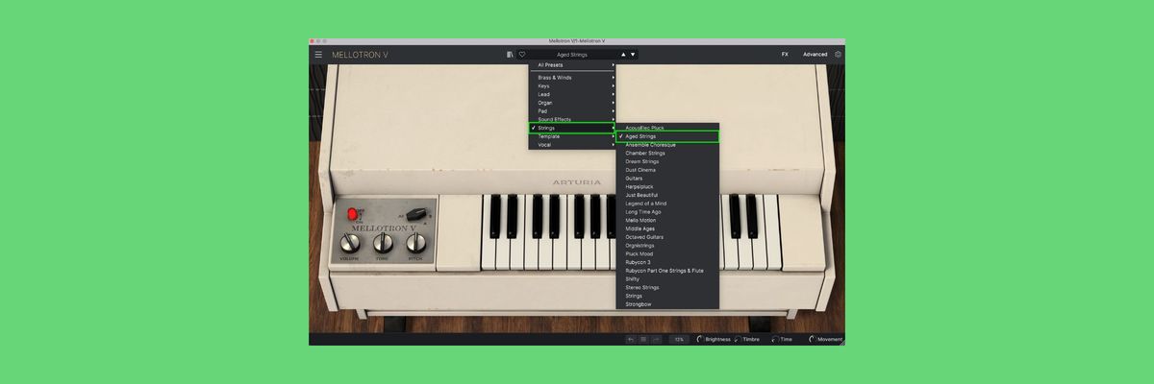This screenshot has width=1154, height=384.
Task: Adjust the Time macro knob
Action: click(x=775, y=339)
